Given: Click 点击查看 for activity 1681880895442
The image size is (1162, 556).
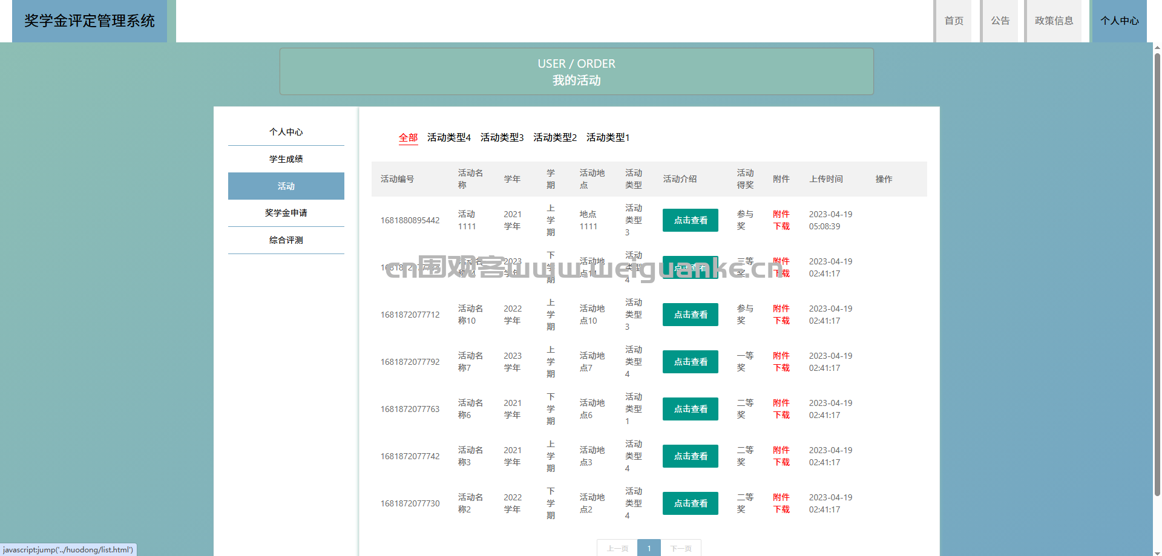Looking at the screenshot, I should point(691,220).
